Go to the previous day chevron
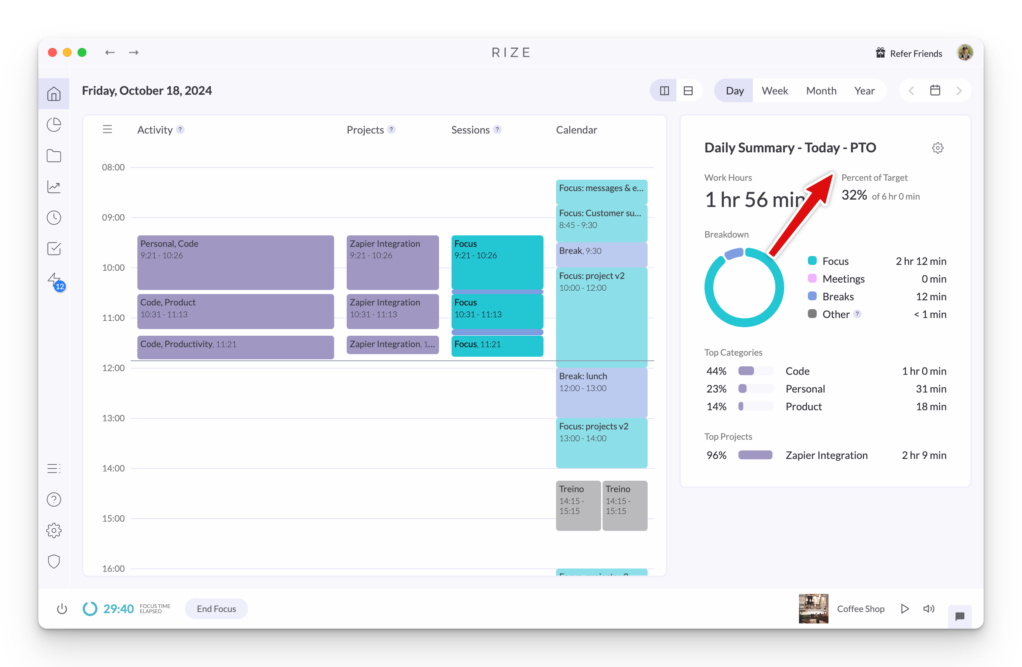The height and width of the screenshot is (667, 1022). [911, 90]
